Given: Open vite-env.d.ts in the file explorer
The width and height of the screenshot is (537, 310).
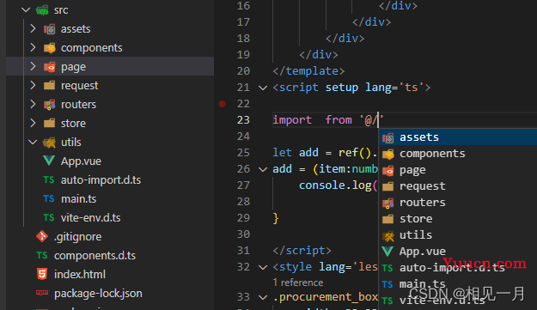Looking at the screenshot, I should point(91,217).
